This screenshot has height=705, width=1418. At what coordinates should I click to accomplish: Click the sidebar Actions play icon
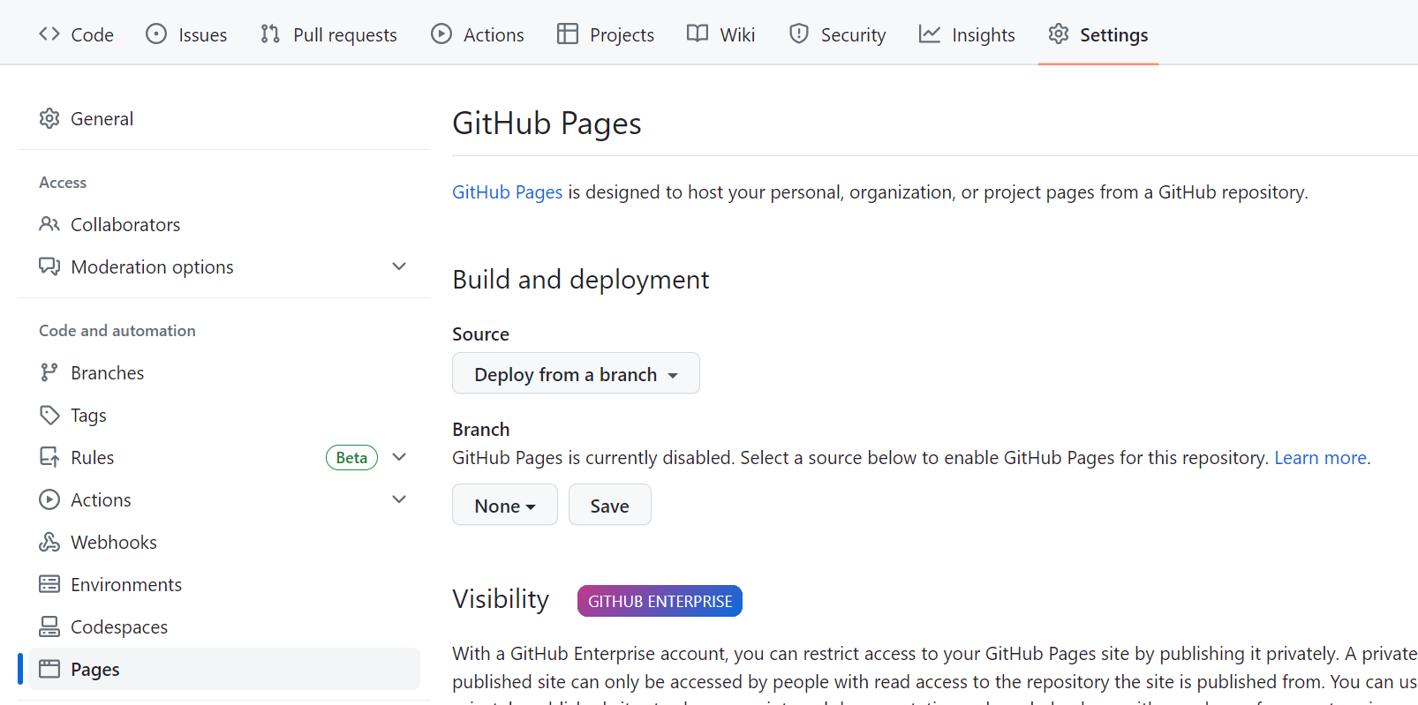49,499
